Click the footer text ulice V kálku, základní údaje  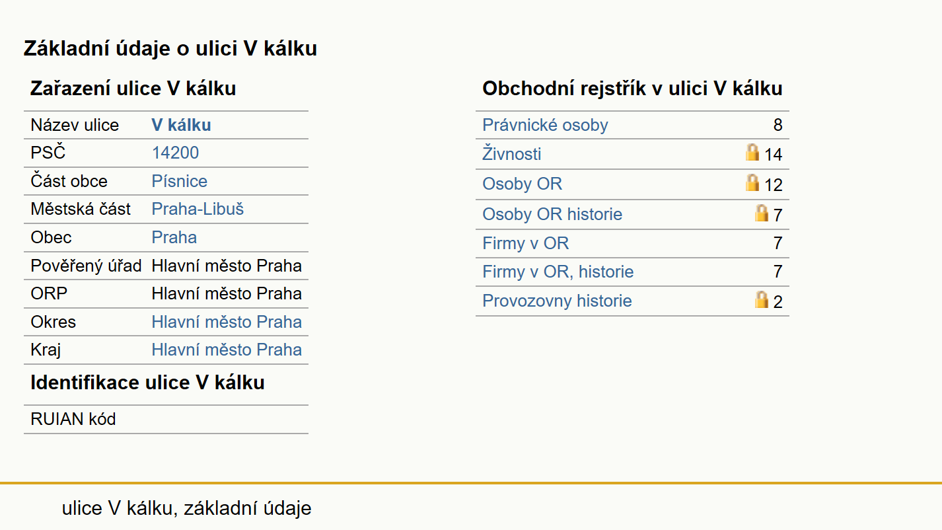click(x=186, y=508)
